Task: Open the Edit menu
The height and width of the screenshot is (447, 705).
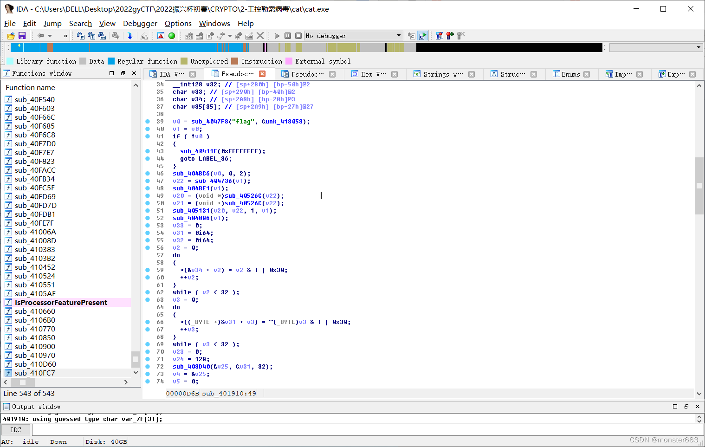Action: click(30, 23)
